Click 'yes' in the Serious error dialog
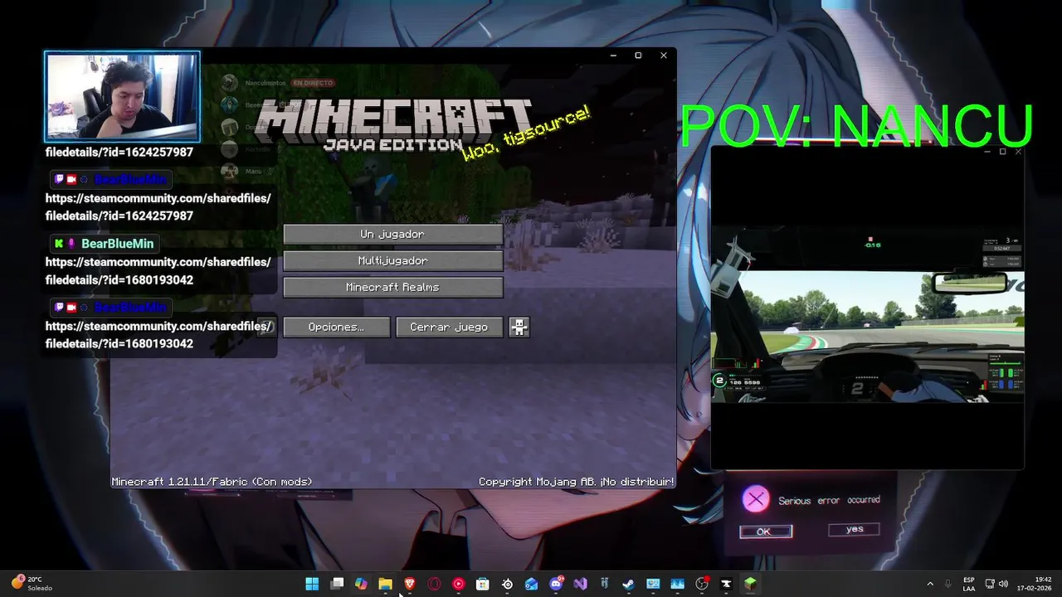The height and width of the screenshot is (597, 1062). coord(854,529)
